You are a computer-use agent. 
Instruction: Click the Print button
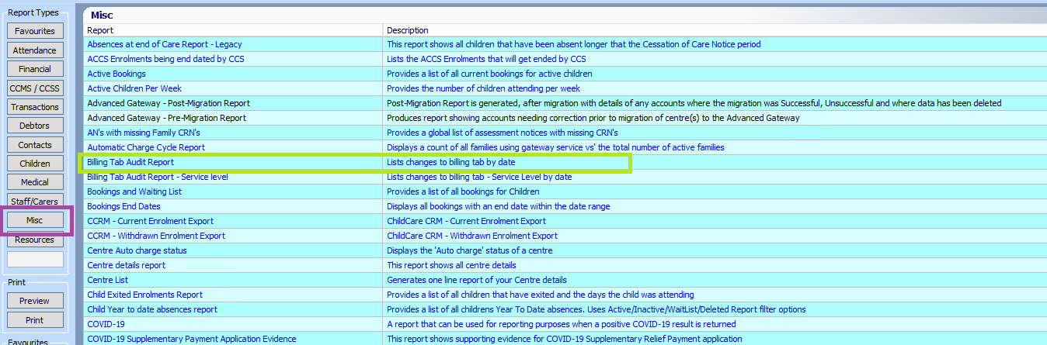coord(35,320)
